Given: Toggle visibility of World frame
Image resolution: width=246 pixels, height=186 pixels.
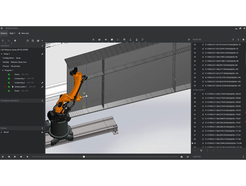Looking at the screenshot, I should (42, 132).
